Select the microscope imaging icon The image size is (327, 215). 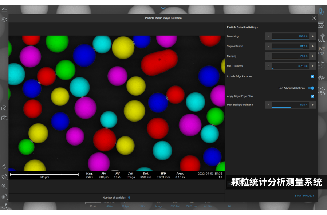point(322,12)
